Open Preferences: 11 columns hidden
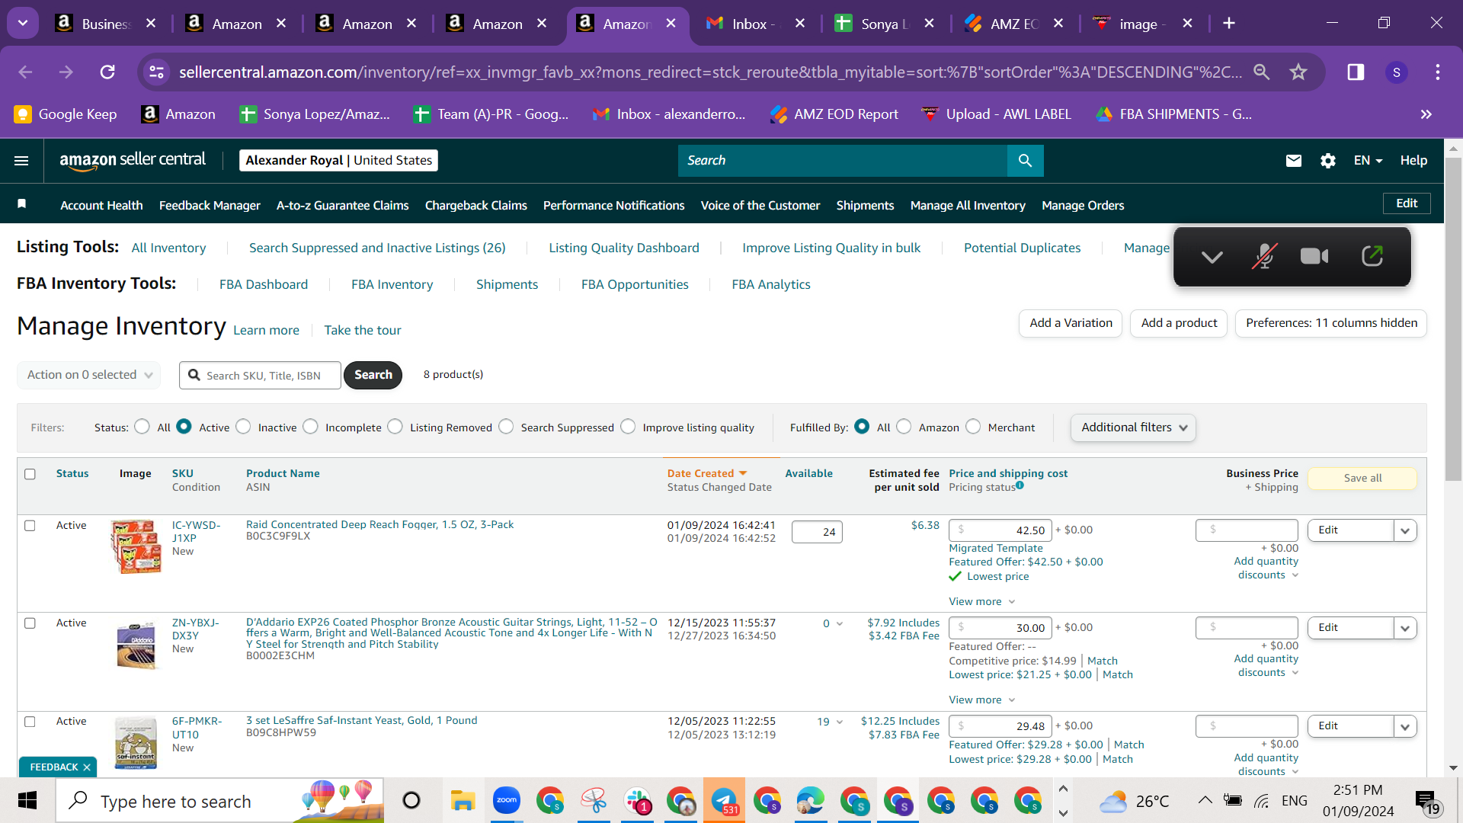Image resolution: width=1463 pixels, height=823 pixels. [x=1331, y=323]
